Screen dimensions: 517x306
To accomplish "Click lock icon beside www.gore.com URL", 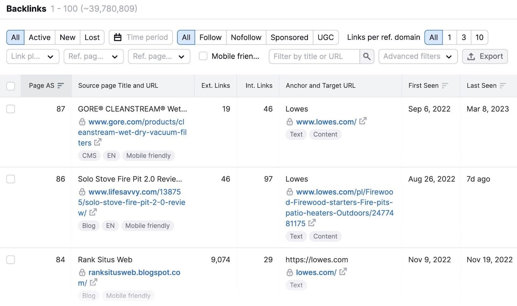I will 82,122.
